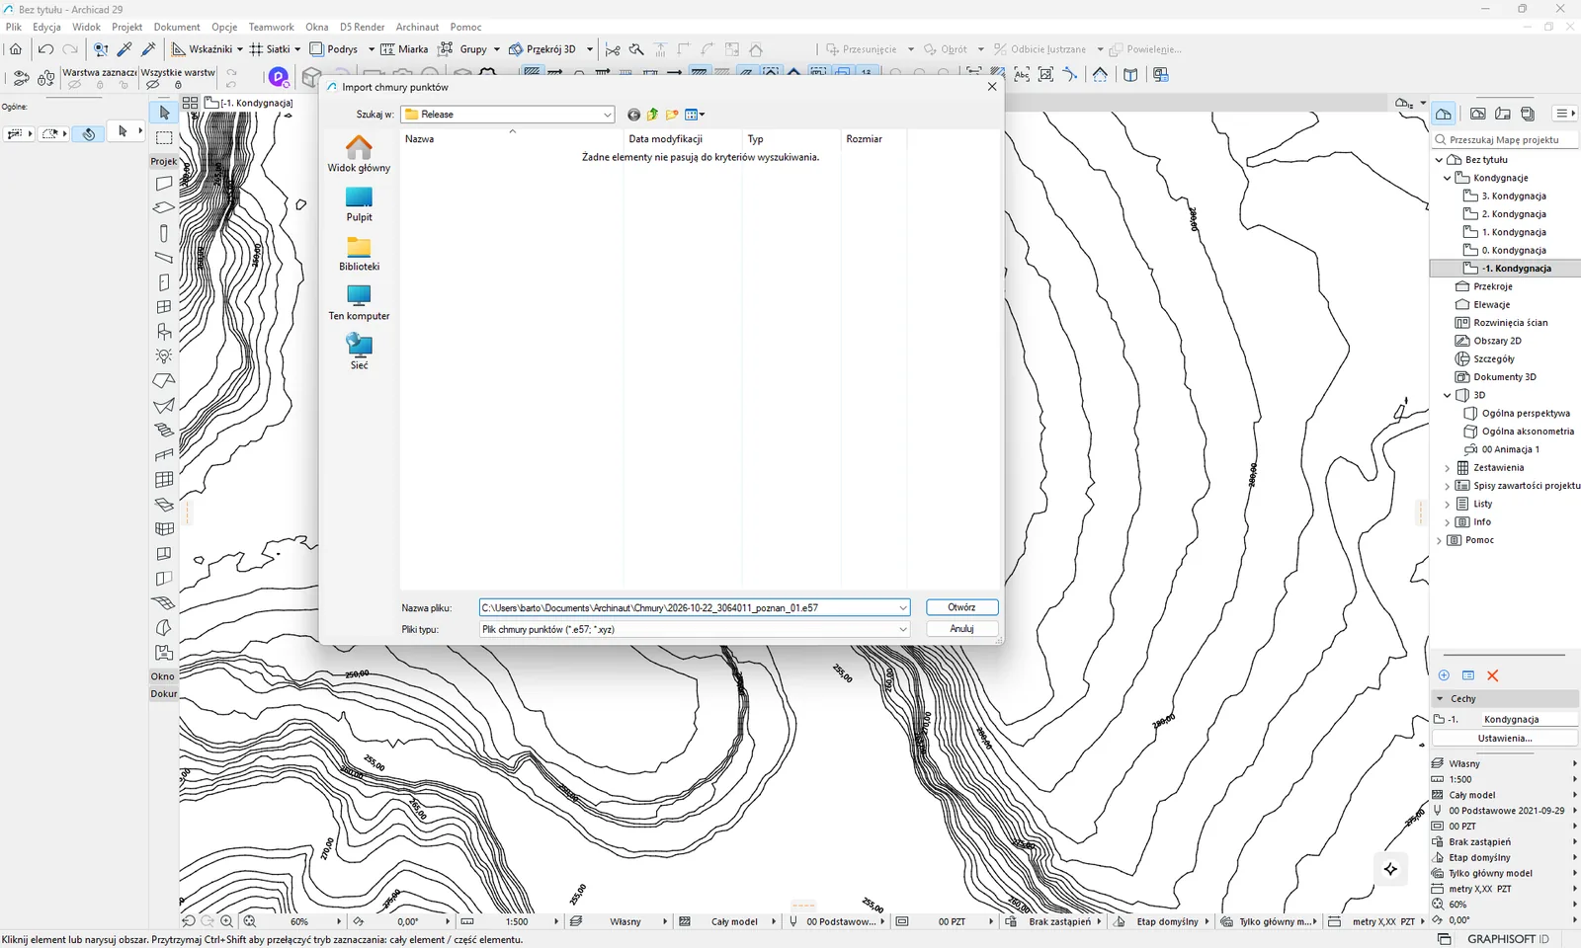Click the Undo arrow in the toolbar
Image resolution: width=1581 pixels, height=948 pixels.
coord(45,49)
